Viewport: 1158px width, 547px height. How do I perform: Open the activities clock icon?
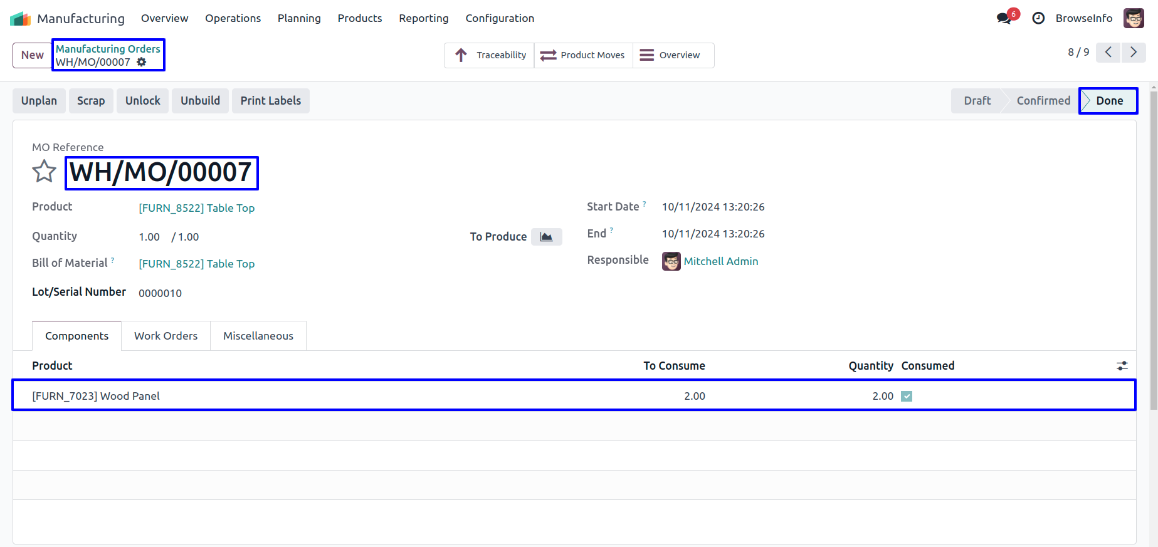(x=1038, y=18)
